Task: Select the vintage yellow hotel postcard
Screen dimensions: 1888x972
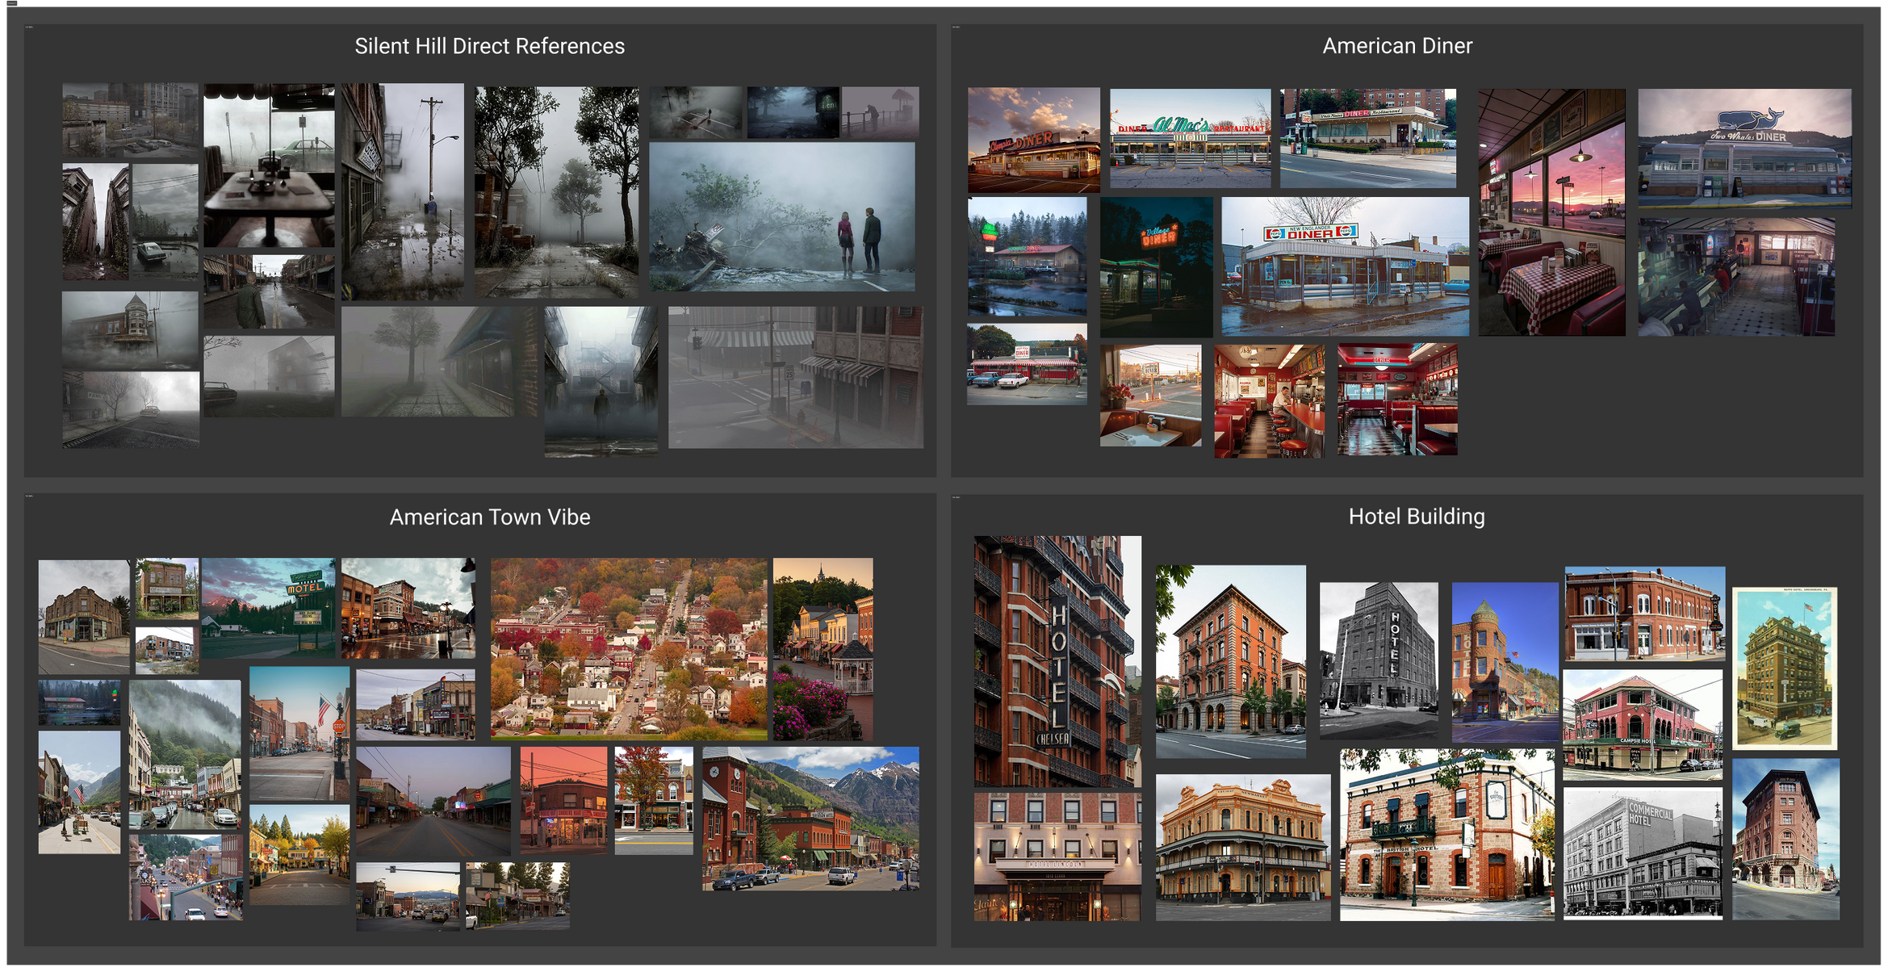Action: (x=1784, y=668)
